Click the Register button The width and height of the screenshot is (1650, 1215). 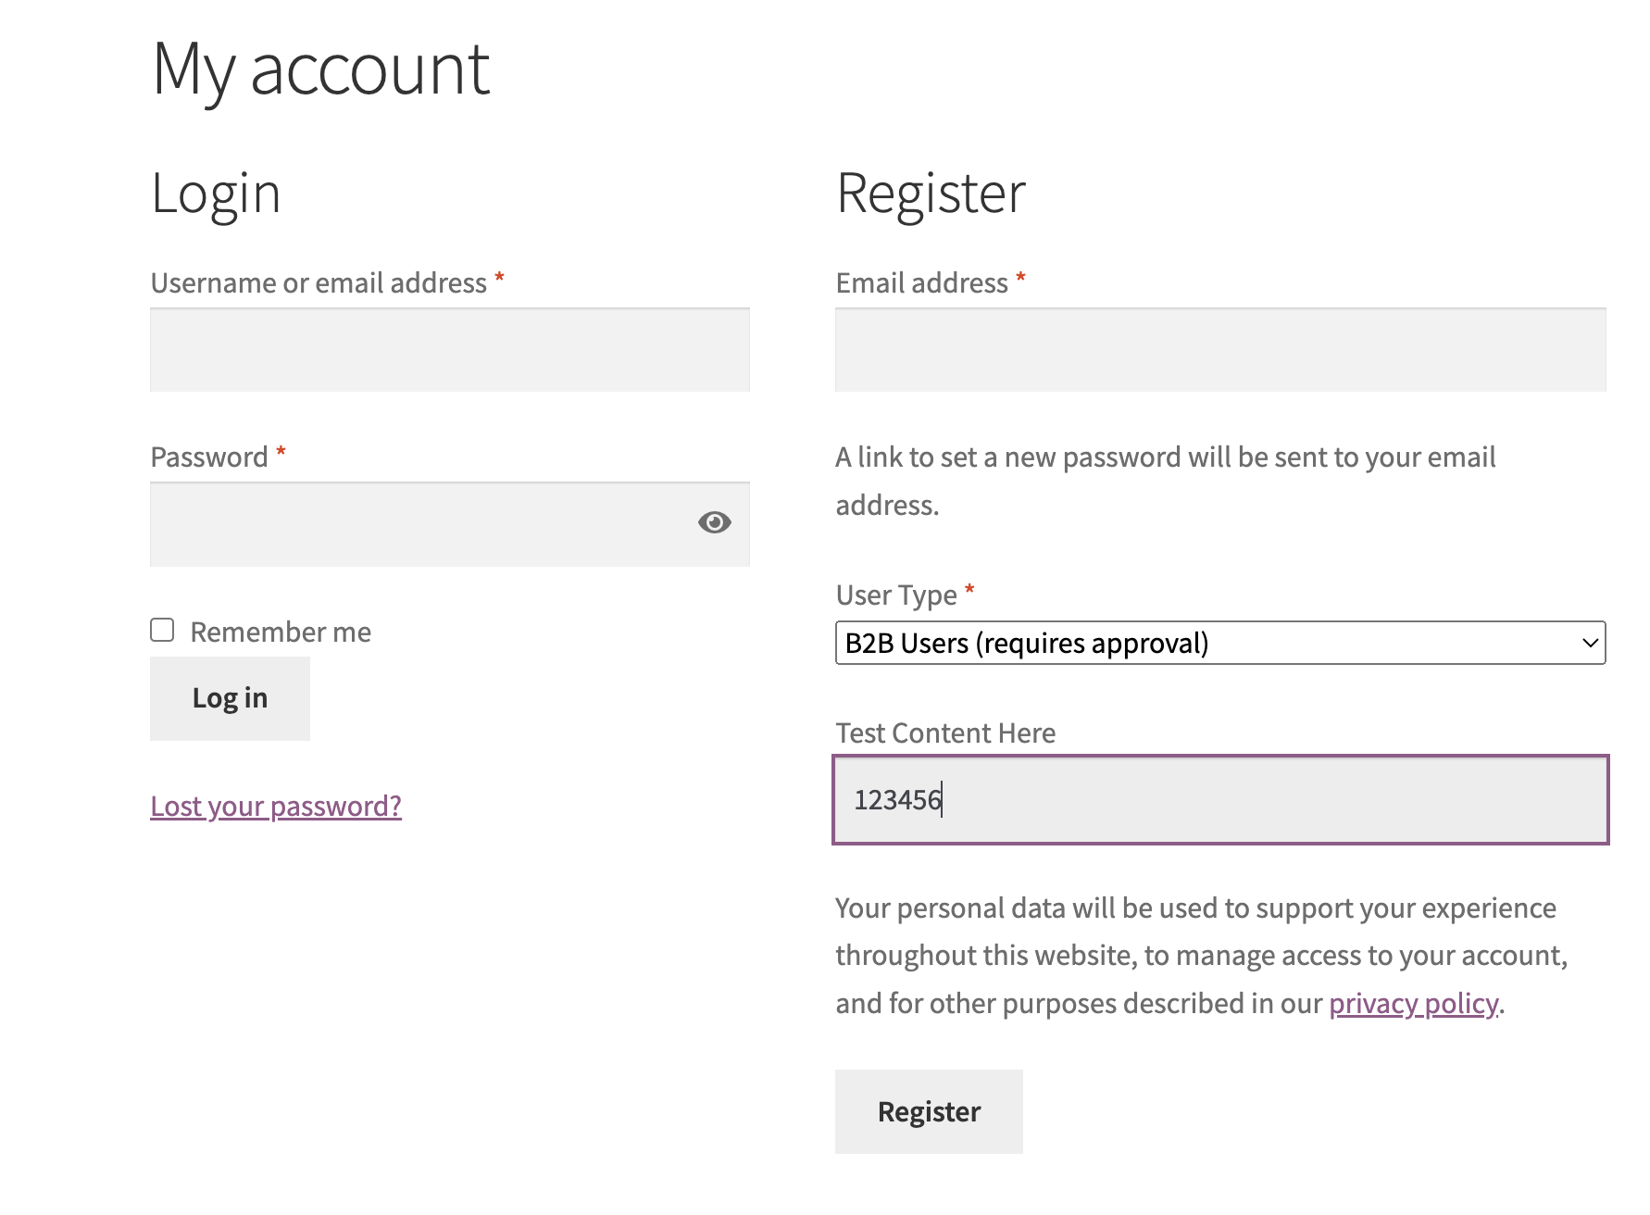[x=929, y=1111]
